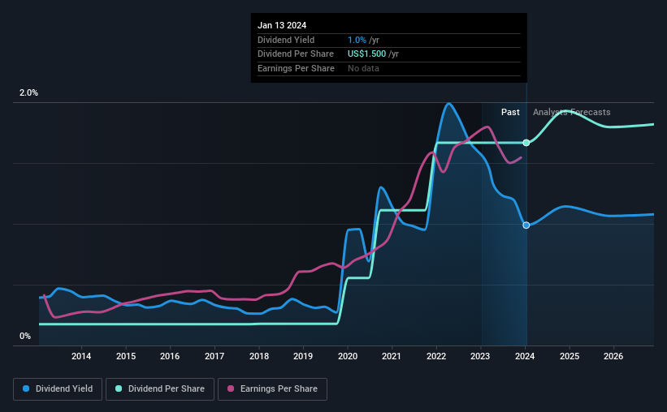This screenshot has height=412, width=667.
Task: Click the blue Dividend Yield legend dot
Action: [26, 388]
